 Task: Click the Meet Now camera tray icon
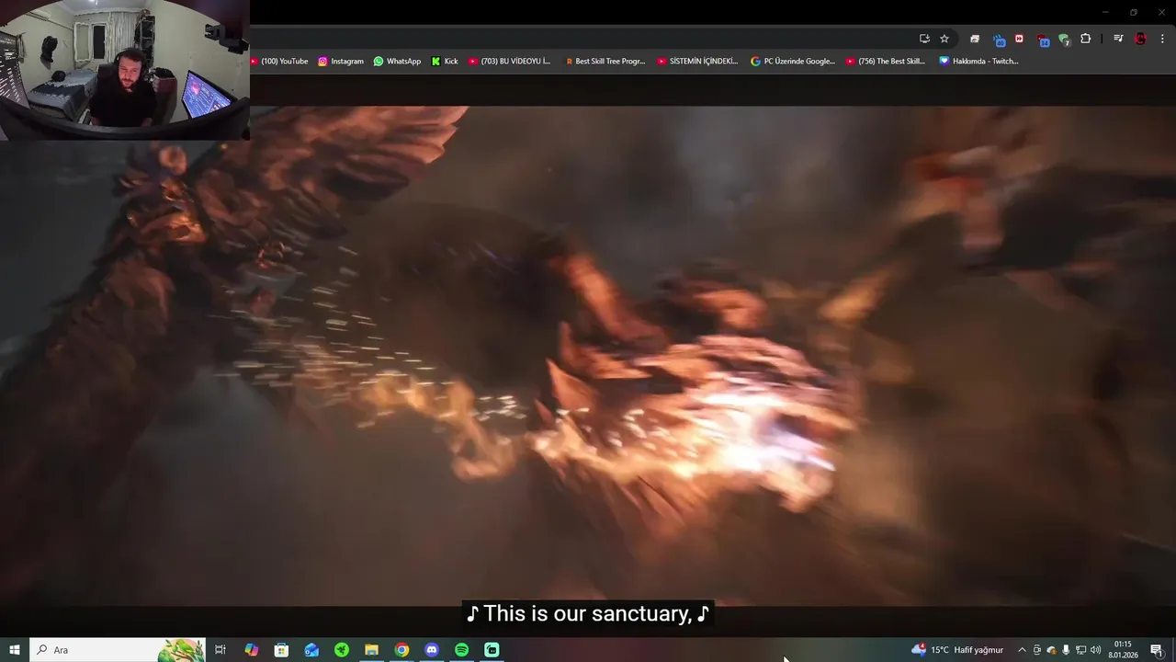pyautogui.click(x=1037, y=650)
